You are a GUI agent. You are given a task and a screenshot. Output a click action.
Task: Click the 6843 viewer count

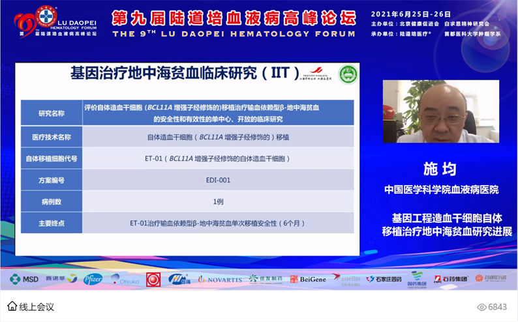(497, 307)
